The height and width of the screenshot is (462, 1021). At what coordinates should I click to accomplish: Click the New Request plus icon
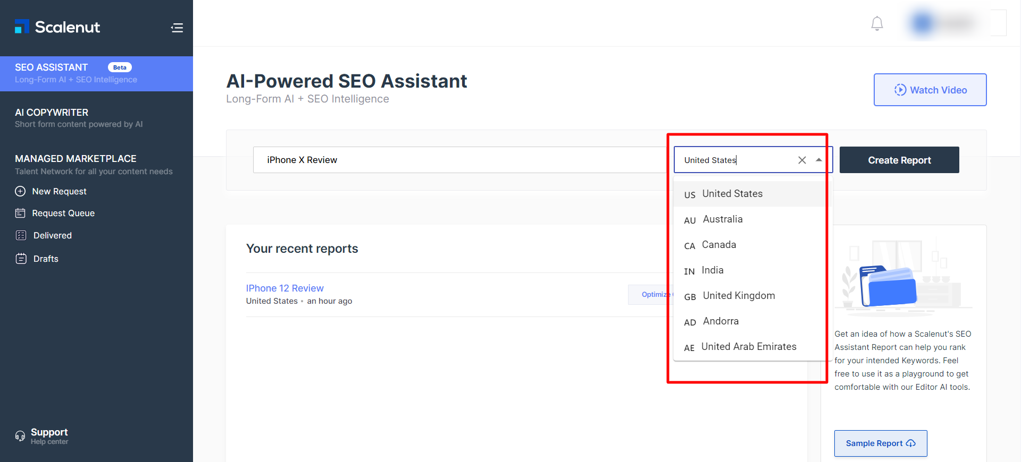(x=20, y=191)
